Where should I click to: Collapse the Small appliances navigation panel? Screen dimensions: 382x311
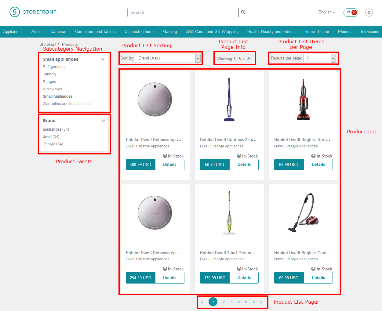pos(103,60)
